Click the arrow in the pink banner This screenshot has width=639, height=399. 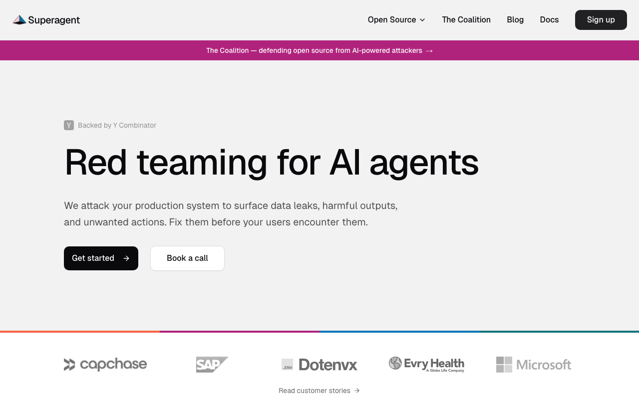coord(429,50)
